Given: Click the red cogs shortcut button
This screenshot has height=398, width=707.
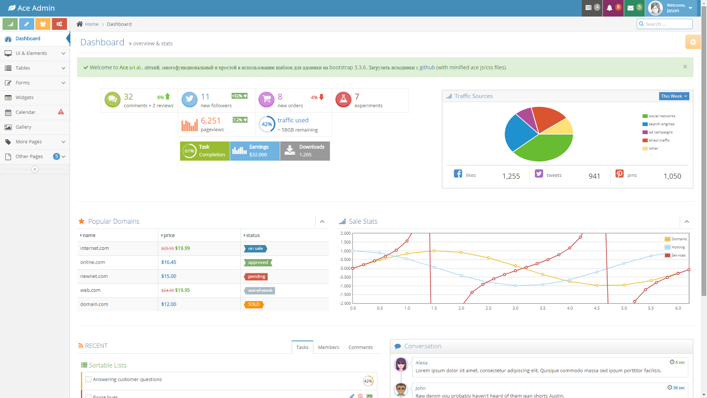Looking at the screenshot, I should 59,24.
